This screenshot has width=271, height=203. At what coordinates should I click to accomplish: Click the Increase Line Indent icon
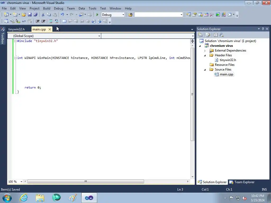[x=43, y=21]
